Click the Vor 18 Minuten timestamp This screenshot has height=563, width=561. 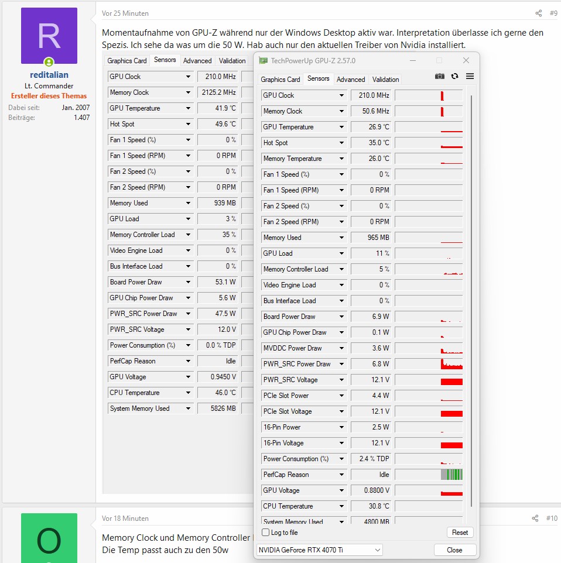coord(125,518)
